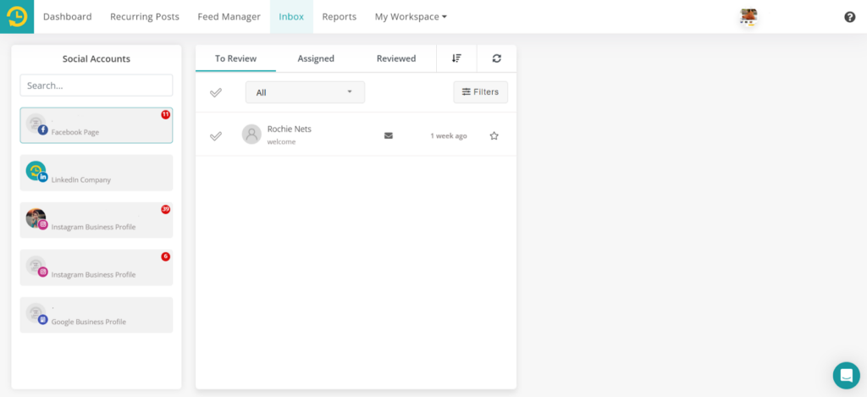Click the social accounts Search field
Screen dimensions: 867x397
point(97,85)
